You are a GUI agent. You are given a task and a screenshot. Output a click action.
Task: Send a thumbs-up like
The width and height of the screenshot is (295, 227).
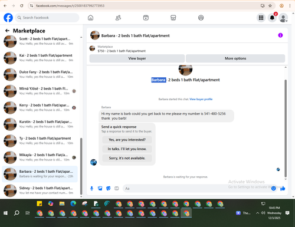[x=283, y=189]
